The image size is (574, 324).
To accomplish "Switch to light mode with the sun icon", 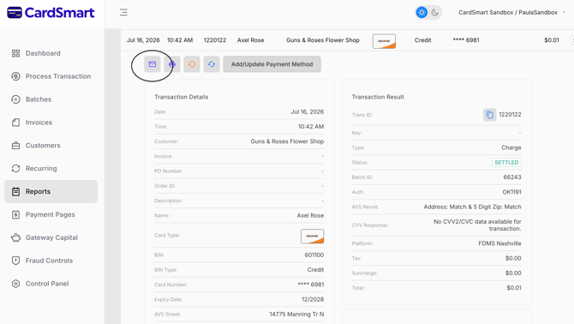I will [422, 13].
